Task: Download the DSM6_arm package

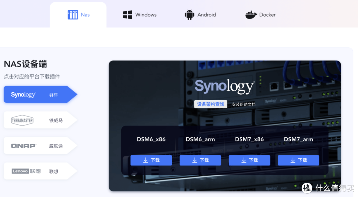Action: click(200, 160)
